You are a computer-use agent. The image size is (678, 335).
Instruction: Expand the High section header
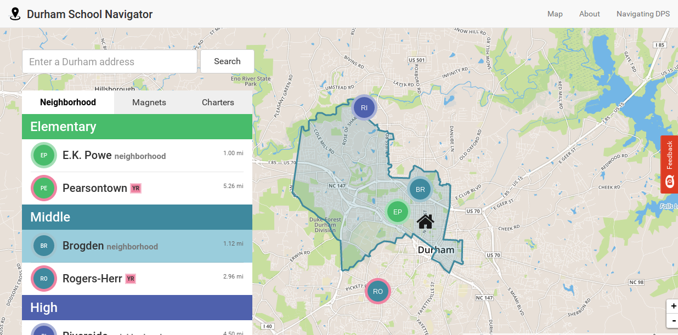point(137,308)
